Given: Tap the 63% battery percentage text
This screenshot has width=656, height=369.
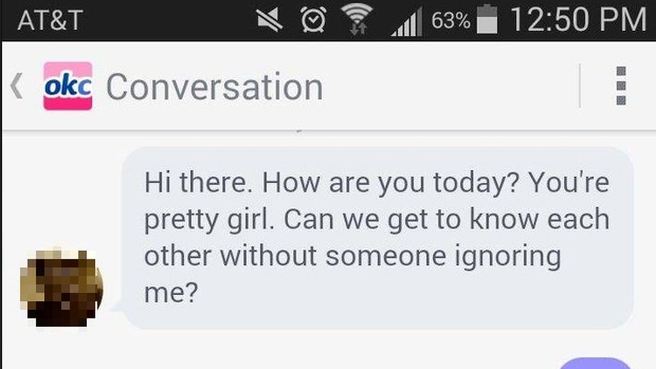Looking at the screenshot, I should (451, 20).
